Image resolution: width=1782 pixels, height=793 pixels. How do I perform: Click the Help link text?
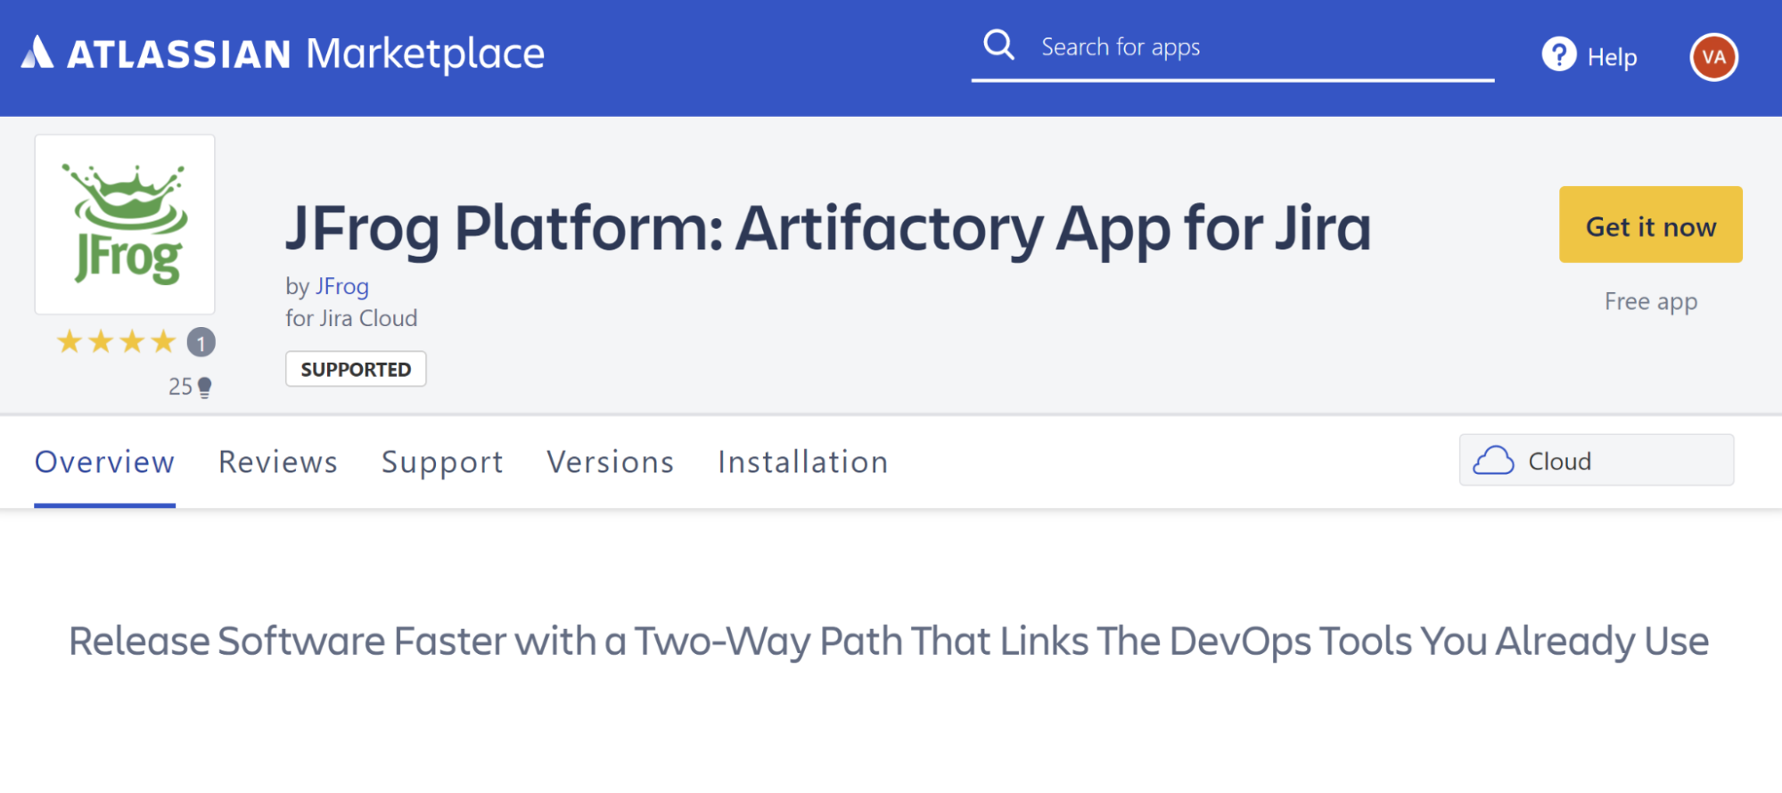coord(1612,57)
